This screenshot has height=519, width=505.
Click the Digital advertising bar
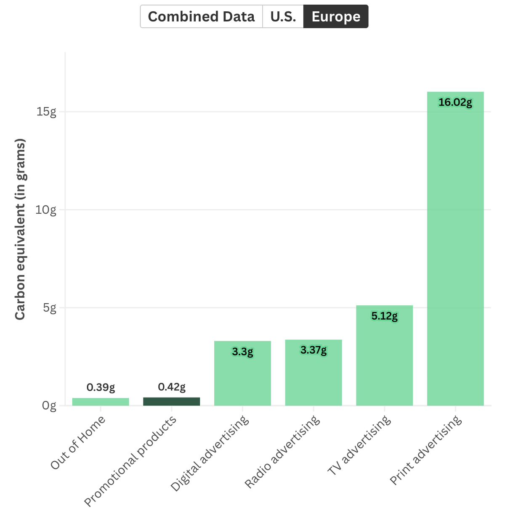[x=242, y=373]
